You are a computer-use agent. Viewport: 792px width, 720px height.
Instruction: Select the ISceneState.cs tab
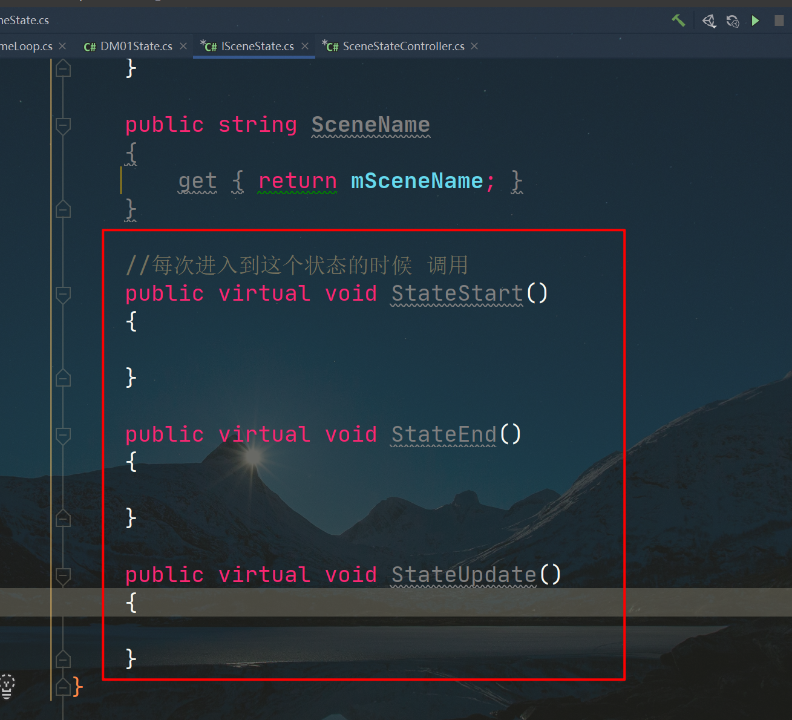257,46
